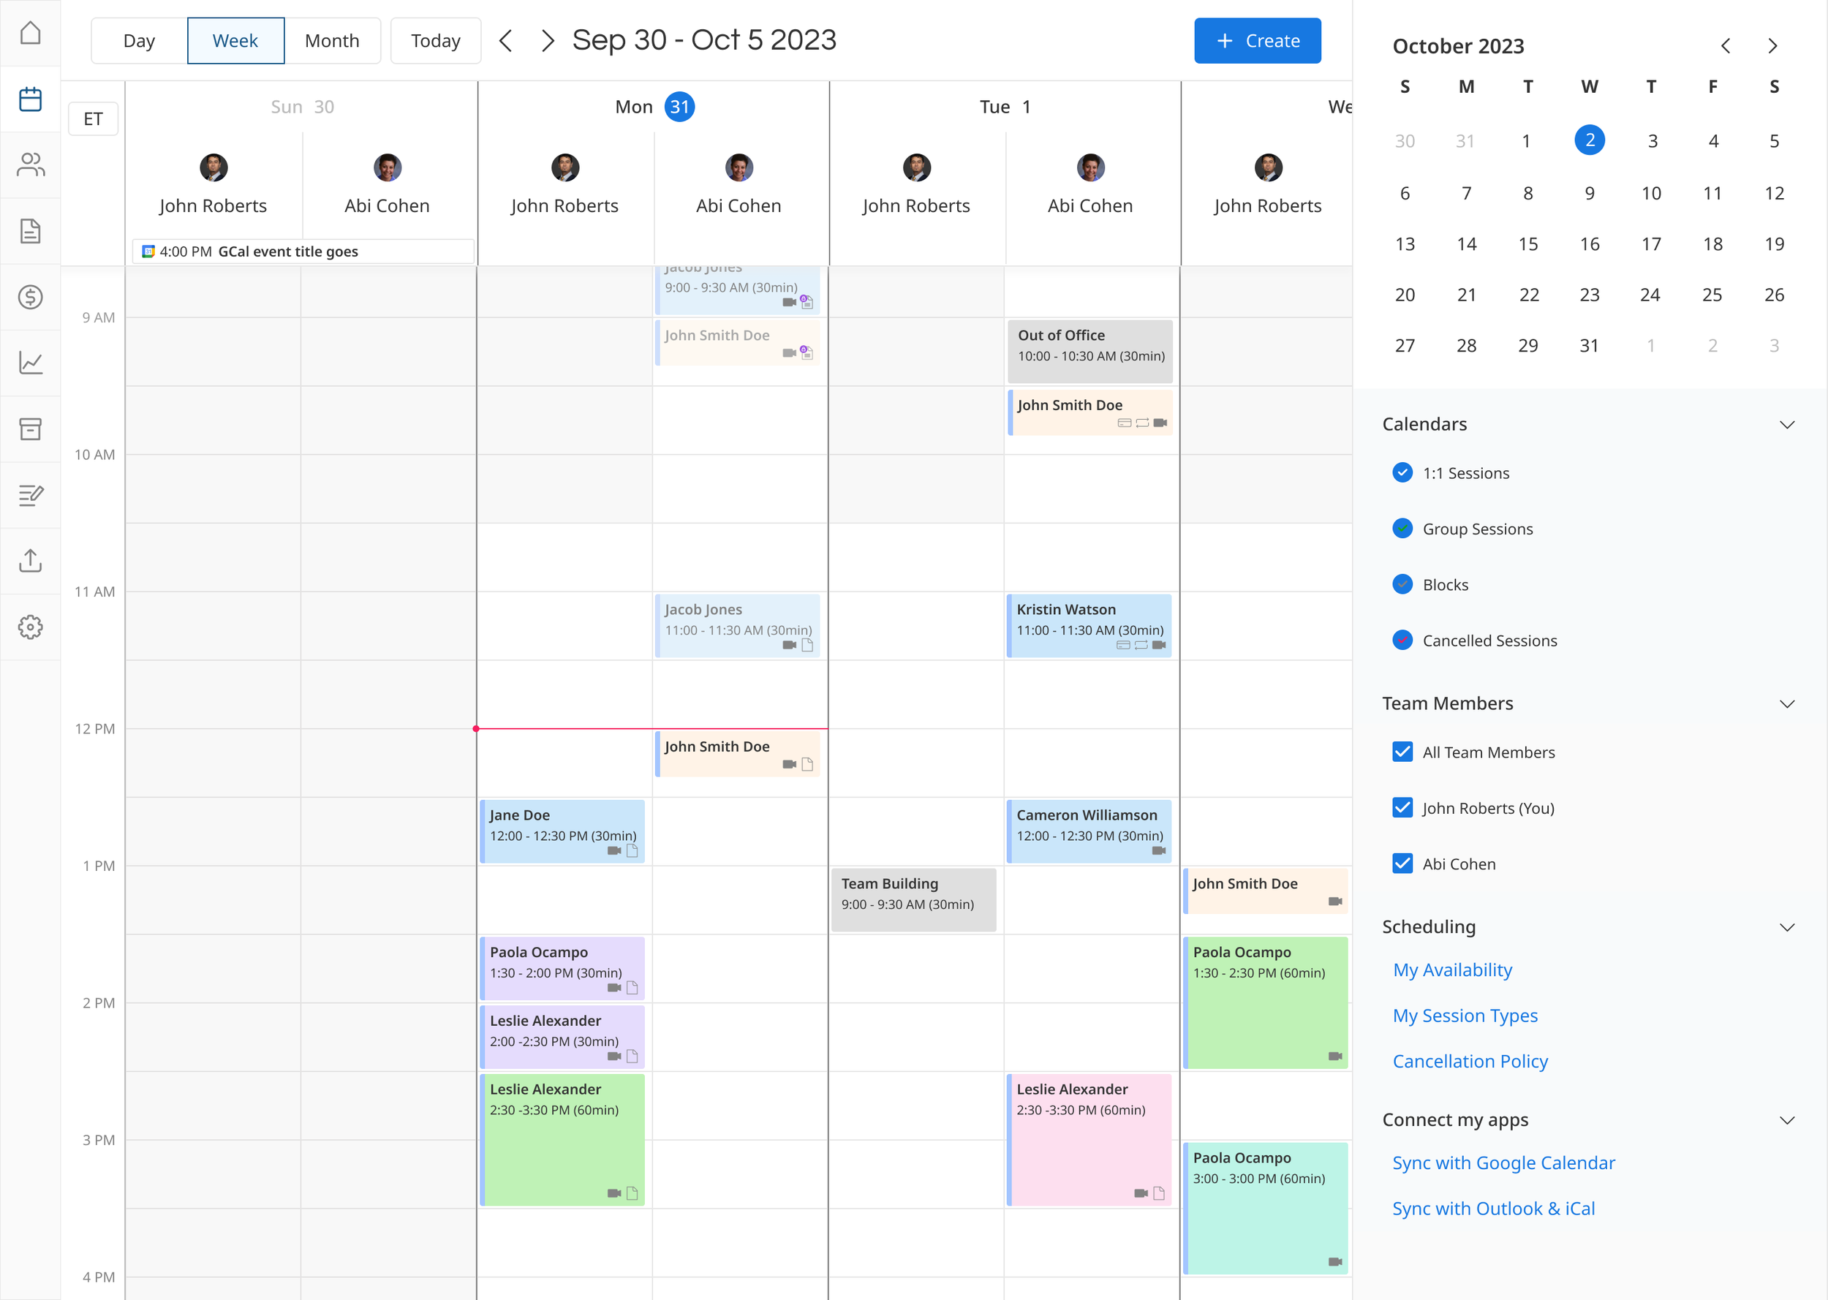Screen dimensions: 1828x1300
Task: Click the Settings gear icon in sidebar
Action: (x=31, y=627)
